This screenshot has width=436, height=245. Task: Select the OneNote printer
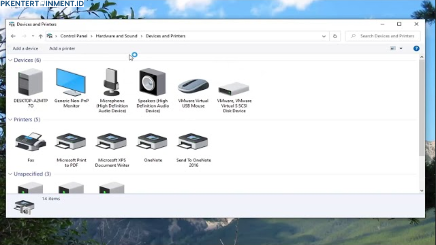pos(152,142)
